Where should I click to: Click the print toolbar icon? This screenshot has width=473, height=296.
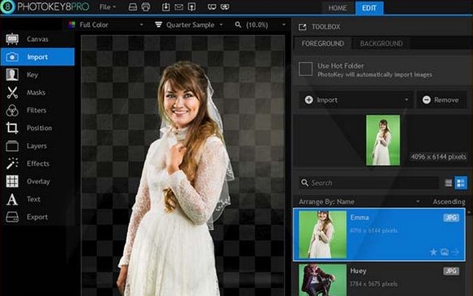point(146,7)
